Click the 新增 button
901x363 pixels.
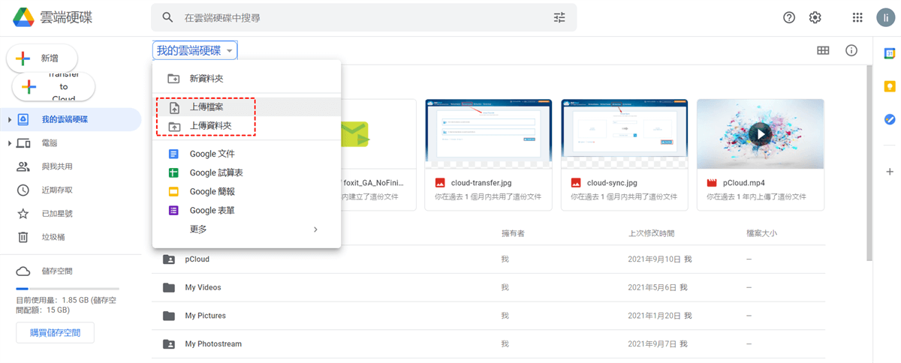42,58
